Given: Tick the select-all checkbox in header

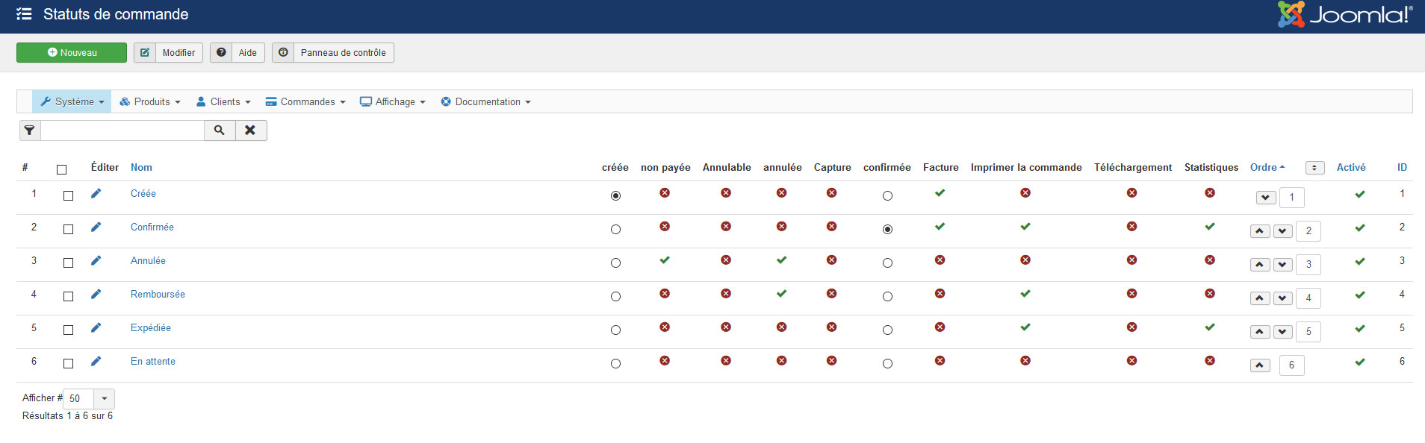Looking at the screenshot, I should click(62, 169).
